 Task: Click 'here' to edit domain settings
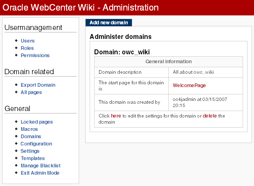click(x=116, y=116)
